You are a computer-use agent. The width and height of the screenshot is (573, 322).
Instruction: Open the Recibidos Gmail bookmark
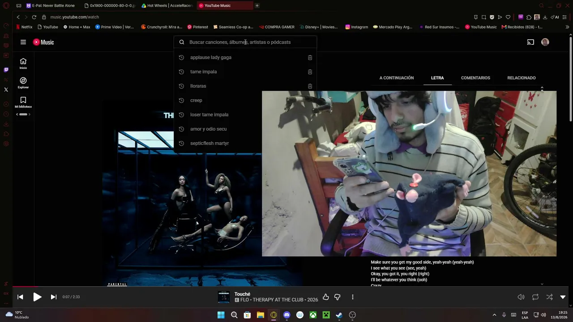click(522, 27)
